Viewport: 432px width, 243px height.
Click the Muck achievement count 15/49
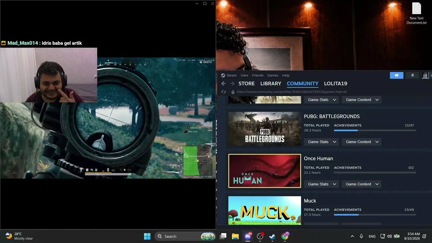(x=409, y=210)
